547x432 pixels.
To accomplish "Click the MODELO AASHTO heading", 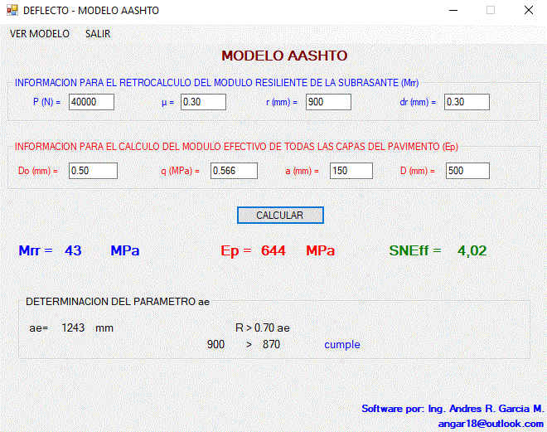I will point(284,56).
